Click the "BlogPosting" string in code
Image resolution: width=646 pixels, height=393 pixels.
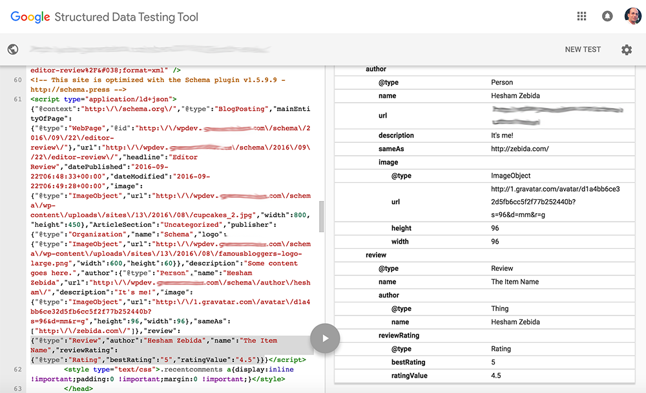coord(242,109)
